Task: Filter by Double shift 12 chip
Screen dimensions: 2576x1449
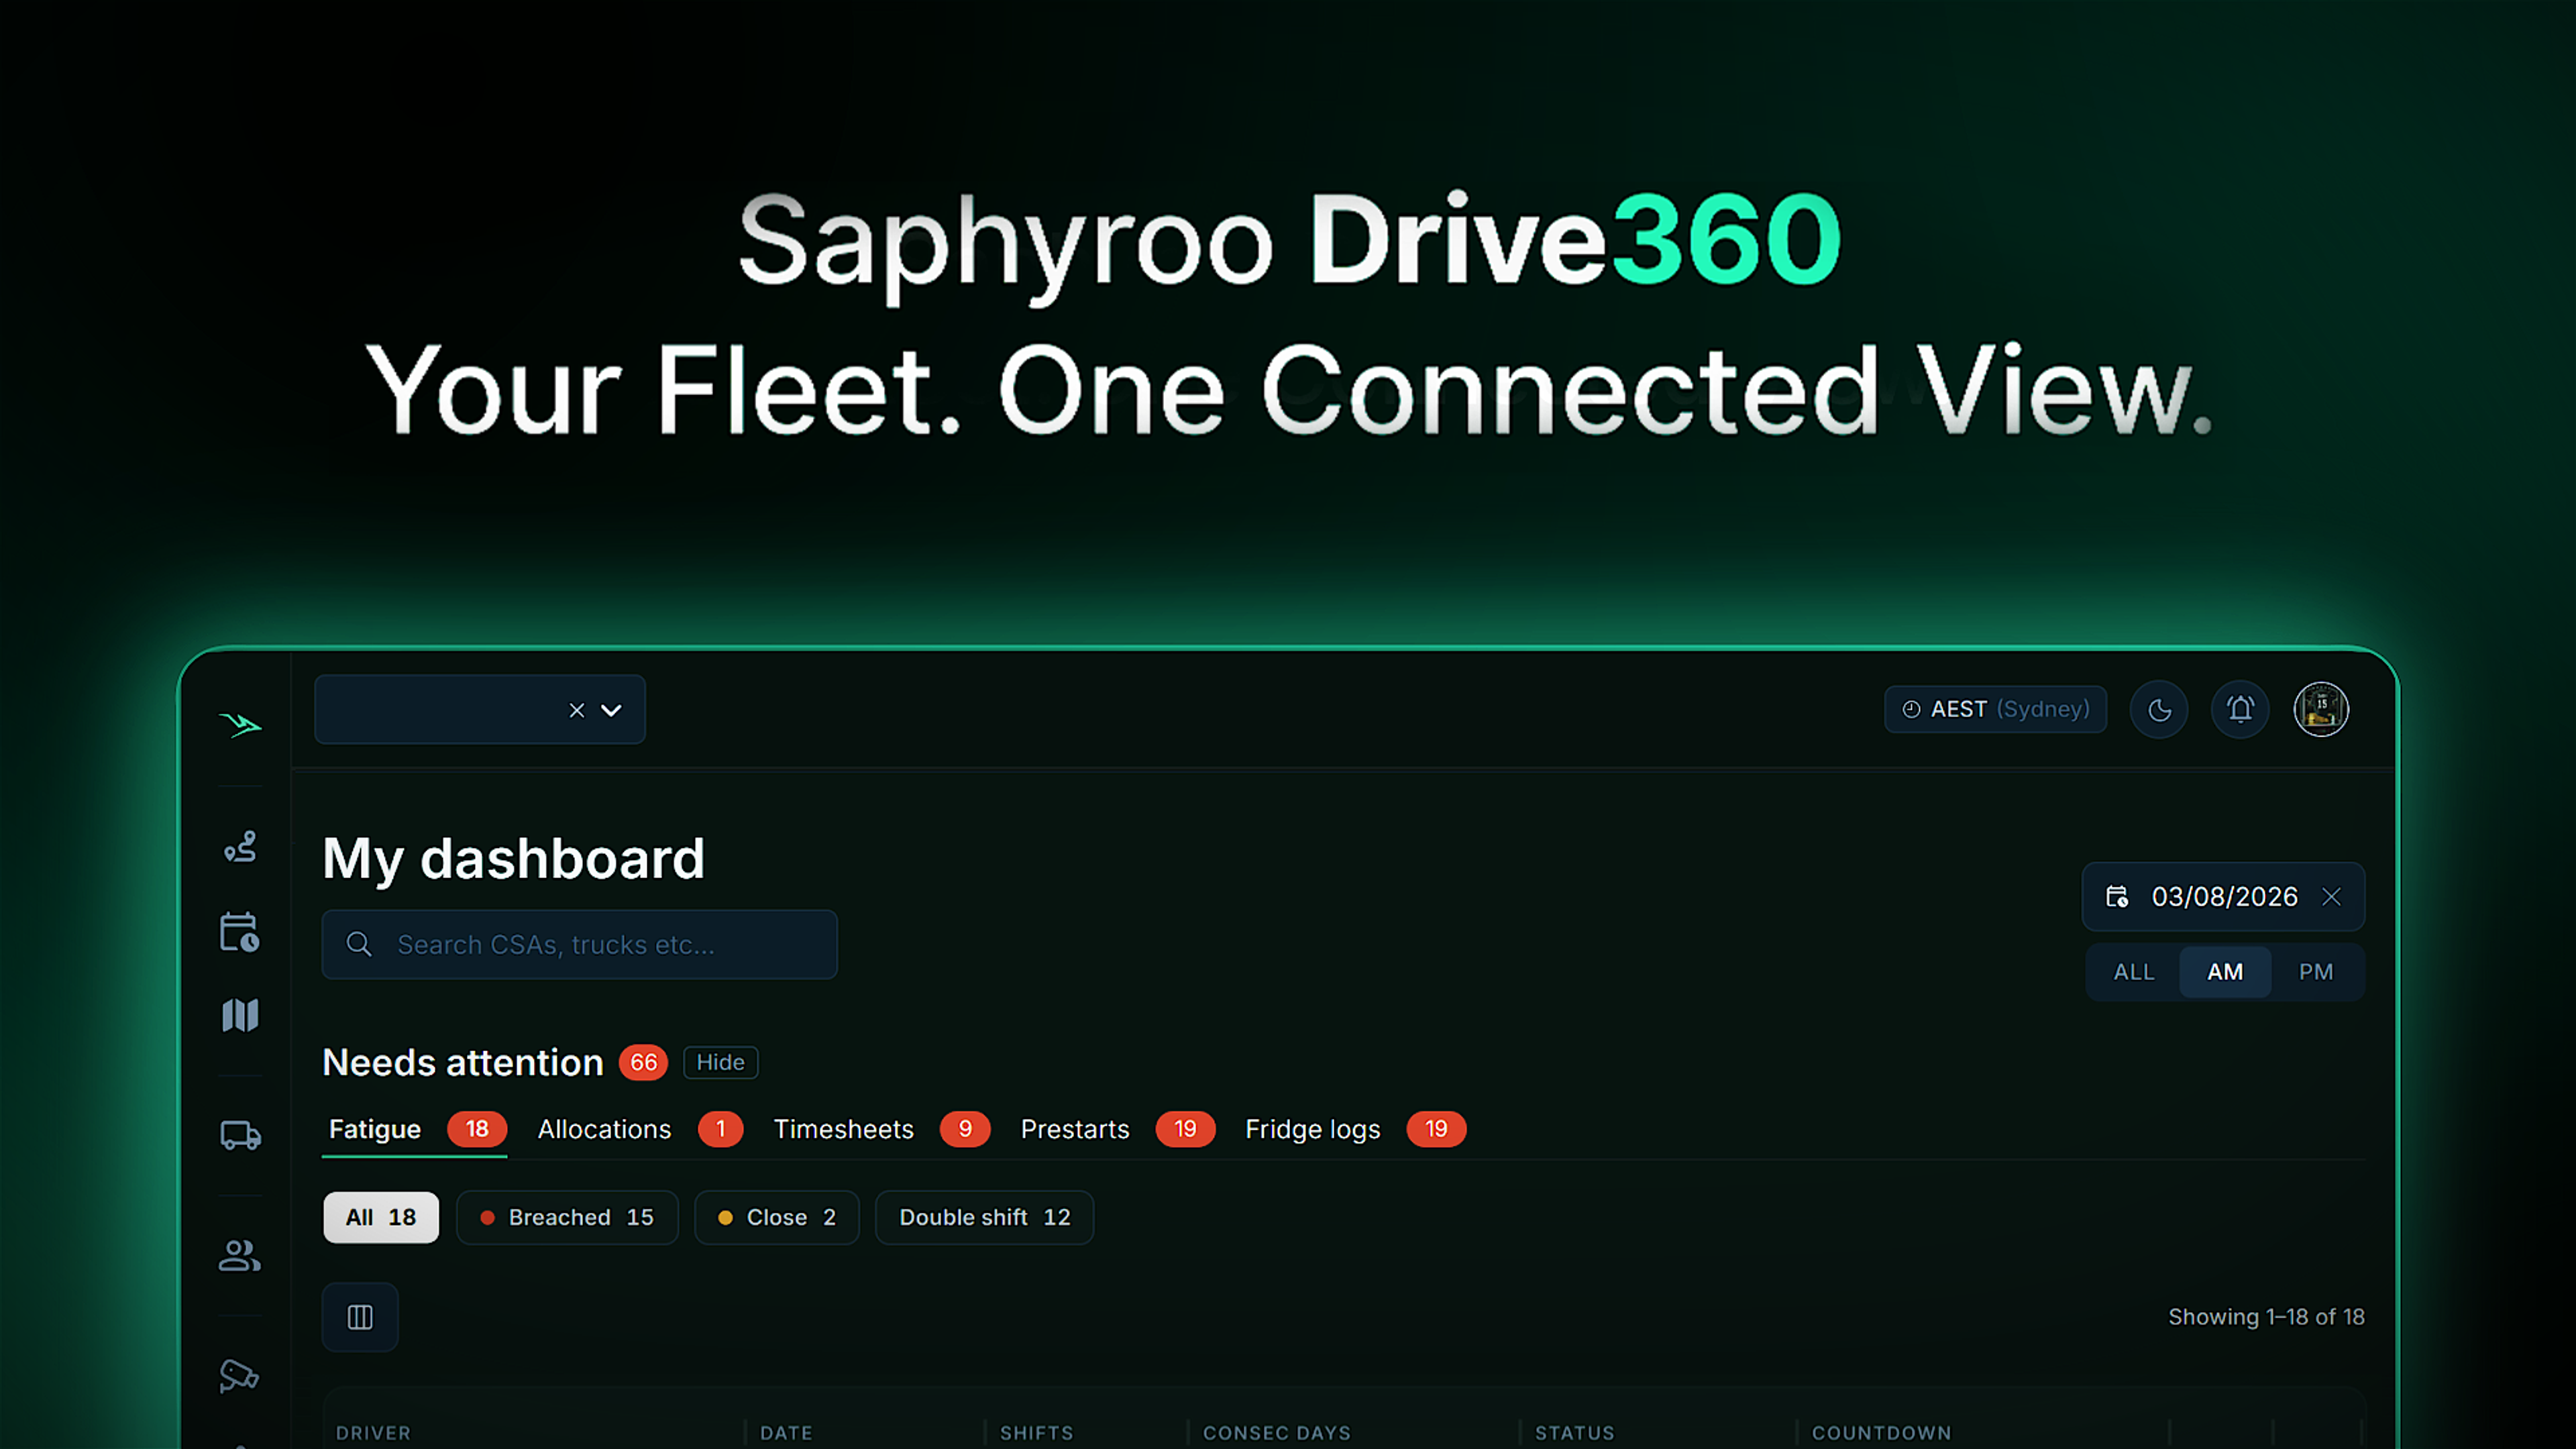Action: (x=984, y=1217)
